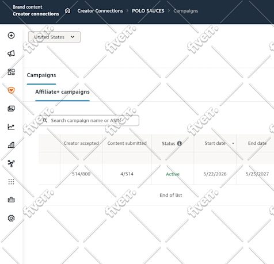Select the orange shield heart icon
This screenshot has height=264, width=274.
[x=11, y=90]
